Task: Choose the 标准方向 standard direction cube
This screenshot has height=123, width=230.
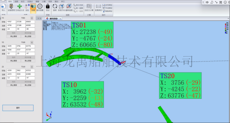Action: (x=62, y=8)
